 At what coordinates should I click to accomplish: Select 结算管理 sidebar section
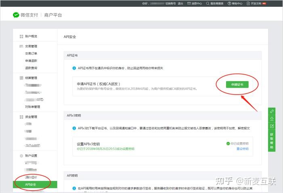point(31,78)
